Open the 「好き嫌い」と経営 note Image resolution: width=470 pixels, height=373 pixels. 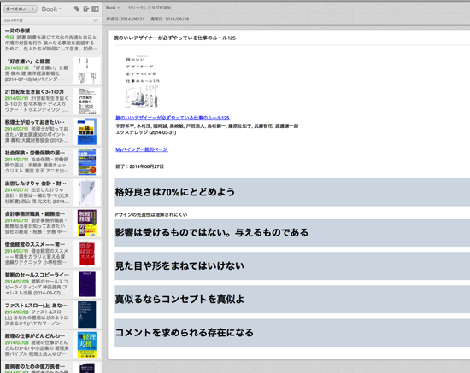pos(51,70)
